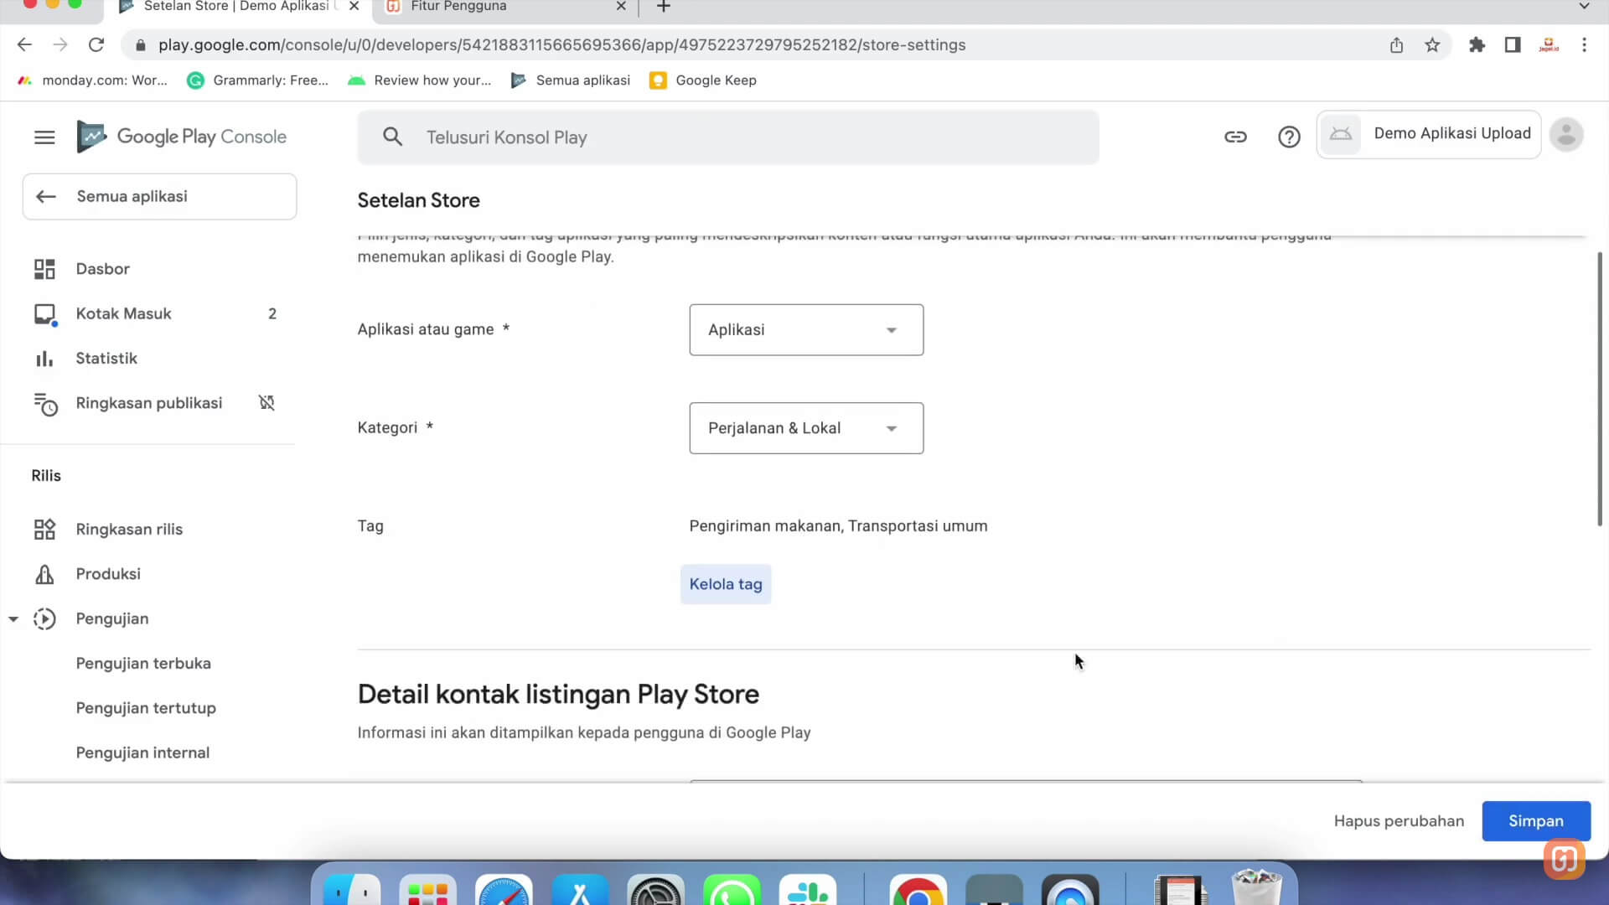Open the Google Play Console navigation menu
This screenshot has width=1609, height=905.
(x=44, y=137)
